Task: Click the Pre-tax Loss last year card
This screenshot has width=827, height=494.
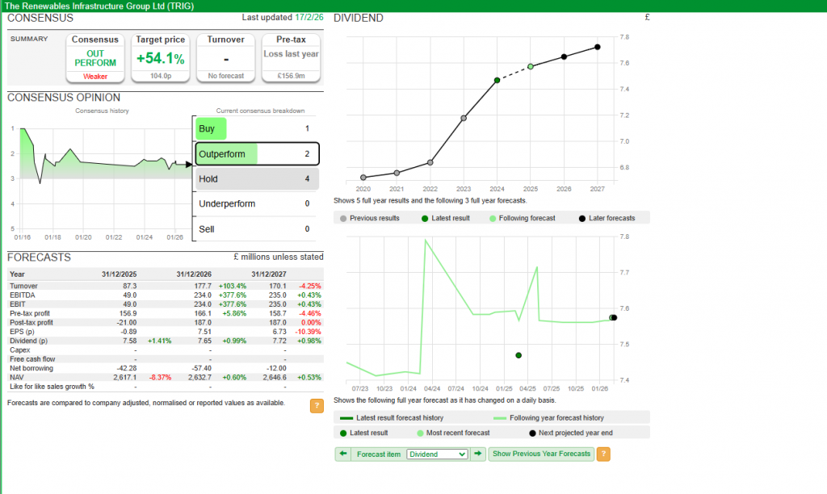Action: tap(291, 58)
